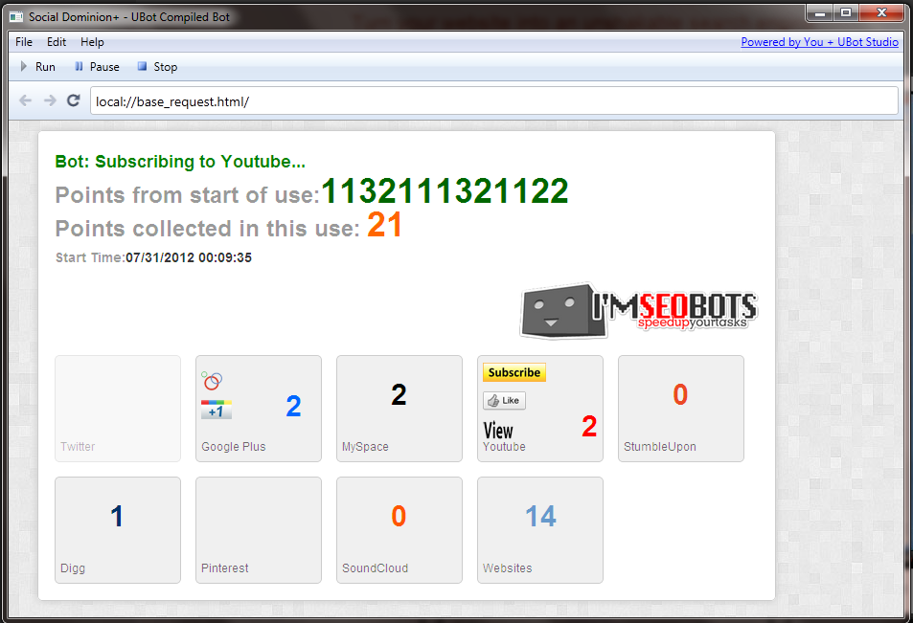This screenshot has width=913, height=623.
Task: Click the start time 07/31/2012 00:09:35
Action: click(x=189, y=257)
